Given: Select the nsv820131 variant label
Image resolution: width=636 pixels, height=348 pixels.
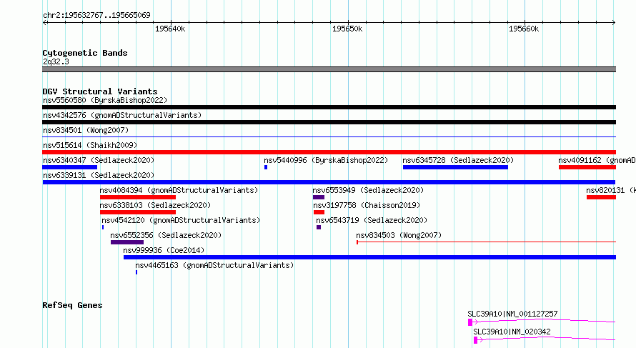Looking at the screenshot, I should coord(610,190).
